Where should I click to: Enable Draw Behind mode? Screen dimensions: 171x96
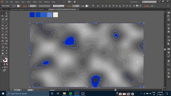5,67
